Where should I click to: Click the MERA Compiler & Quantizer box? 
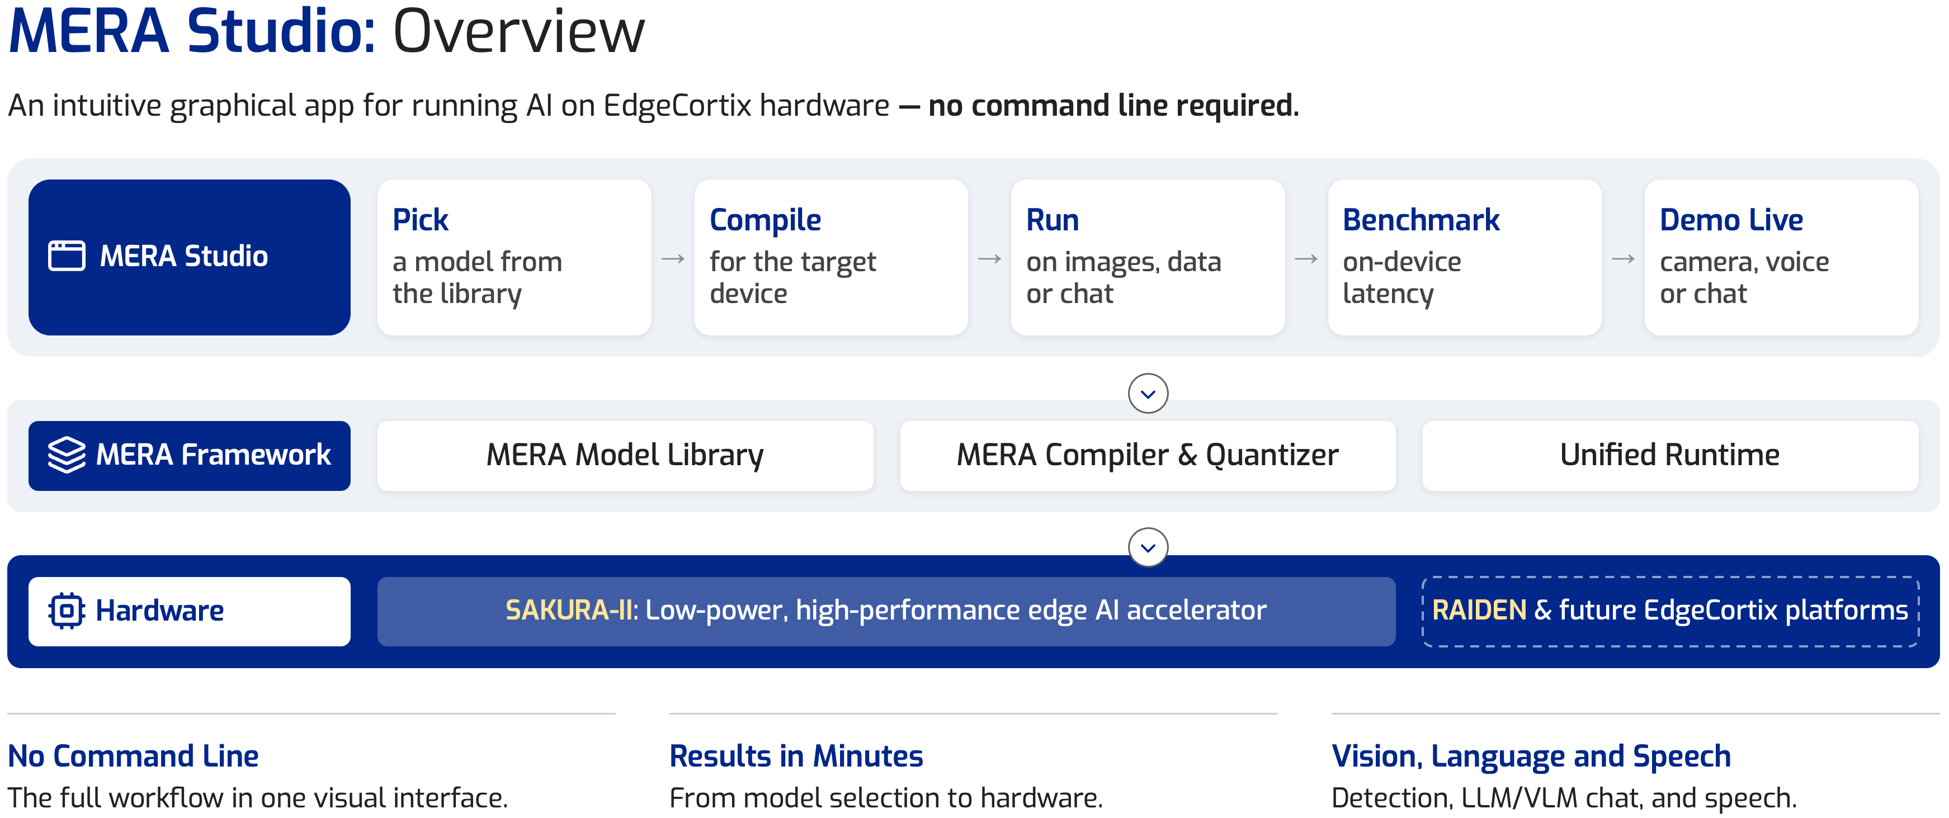pos(1148,456)
